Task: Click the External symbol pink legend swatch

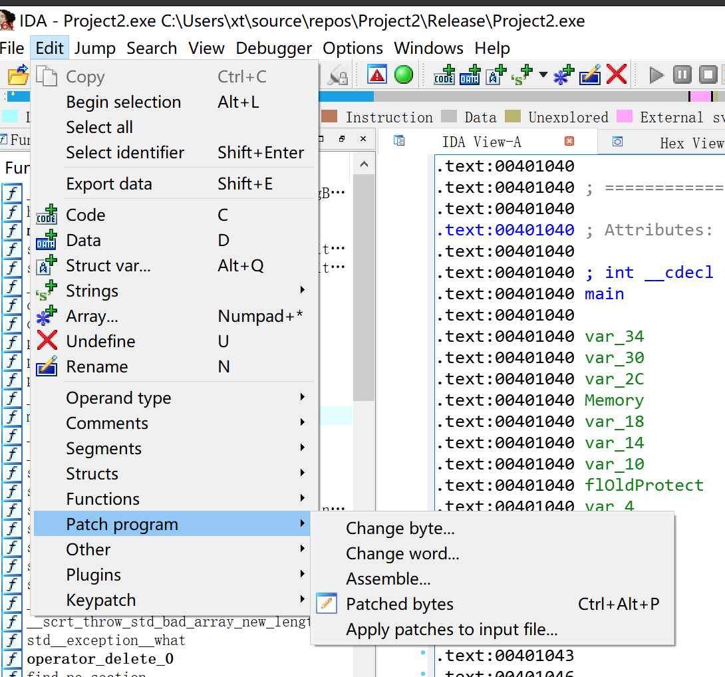Action: point(625,116)
